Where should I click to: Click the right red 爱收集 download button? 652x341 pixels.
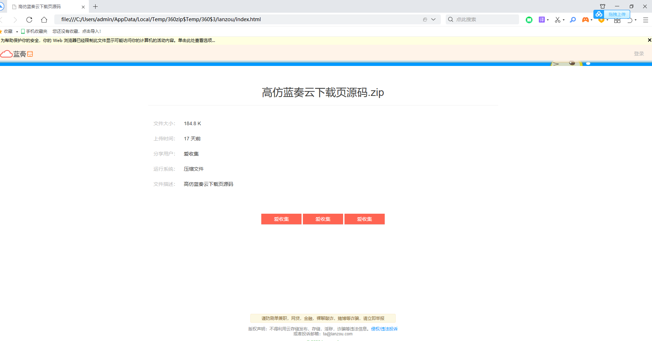click(x=365, y=219)
